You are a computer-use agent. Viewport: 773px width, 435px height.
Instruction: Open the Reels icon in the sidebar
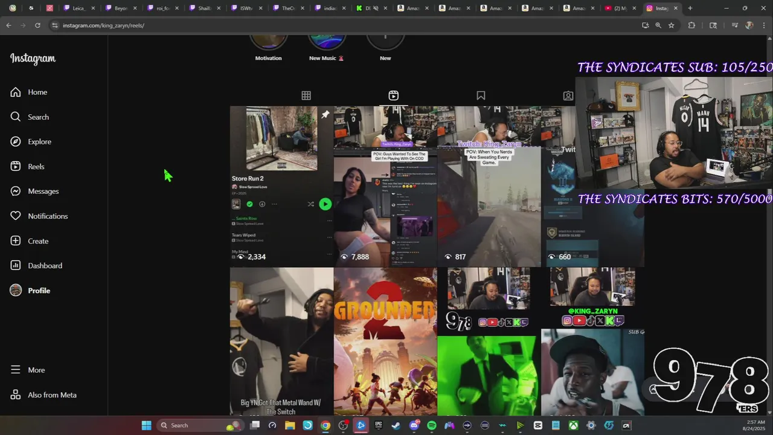16,166
